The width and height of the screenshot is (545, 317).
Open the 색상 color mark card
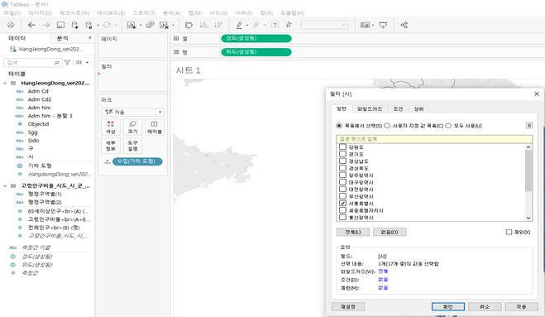click(111, 127)
